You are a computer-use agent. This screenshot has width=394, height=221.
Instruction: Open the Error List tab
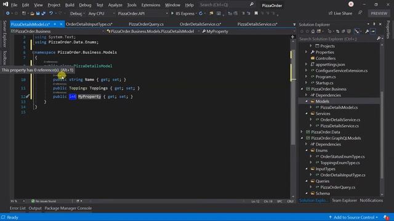18,208
